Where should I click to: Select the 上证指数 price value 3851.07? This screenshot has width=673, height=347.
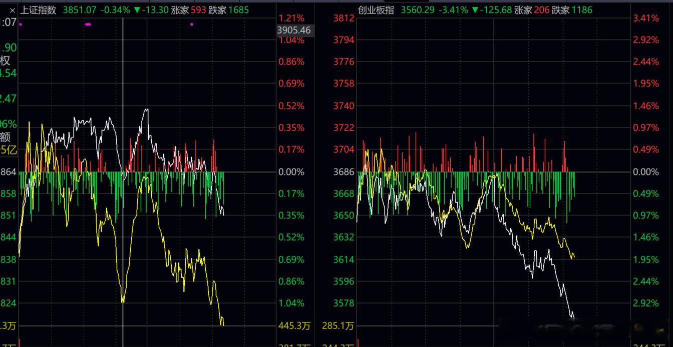pos(80,9)
